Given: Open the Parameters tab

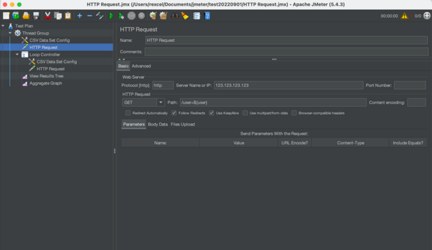Looking at the screenshot, I should click(x=134, y=124).
